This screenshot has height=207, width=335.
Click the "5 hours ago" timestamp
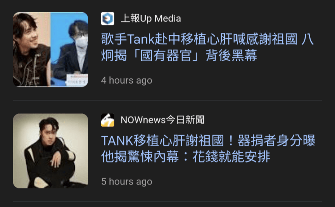127,181
